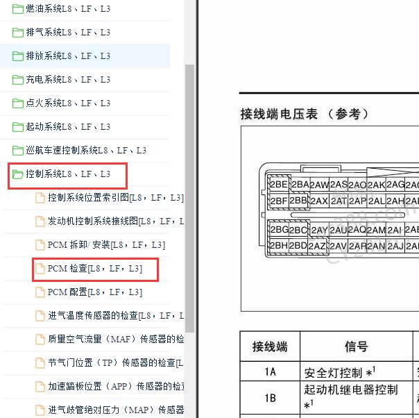Open 加速踏板位置（APP）传感器的检查 page
Viewport: 419px width, 418px height.
(x=116, y=387)
